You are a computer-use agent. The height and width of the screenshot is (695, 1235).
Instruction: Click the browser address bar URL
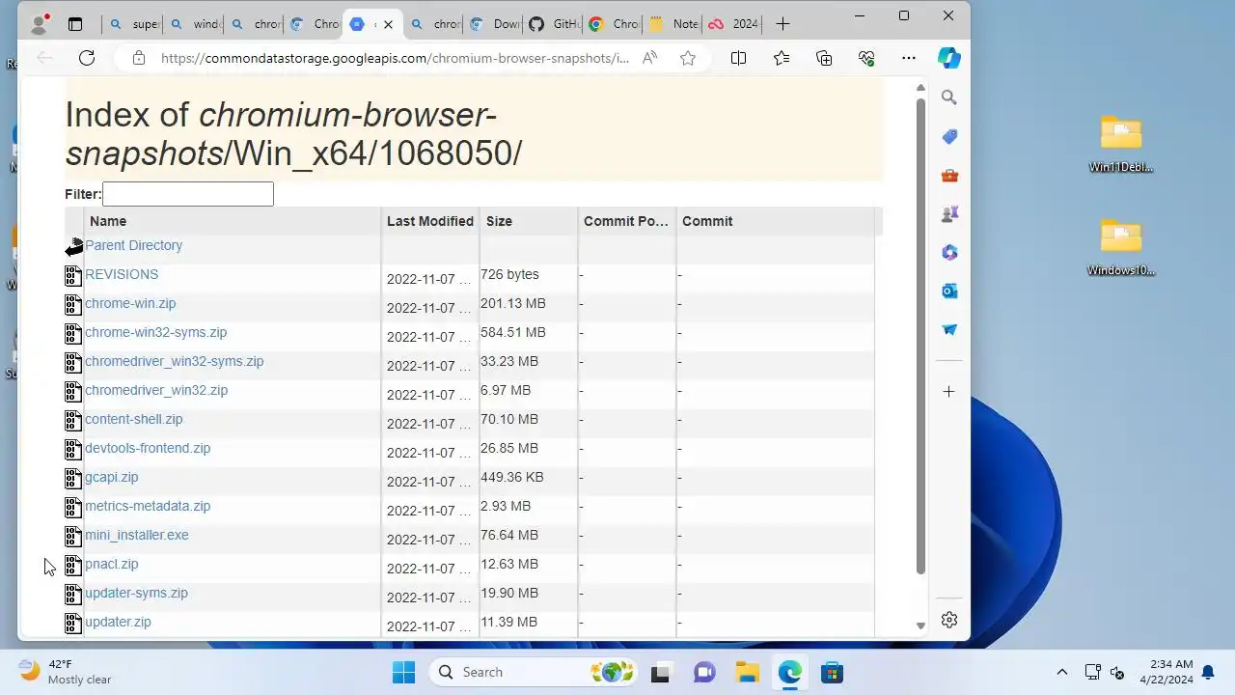point(395,58)
